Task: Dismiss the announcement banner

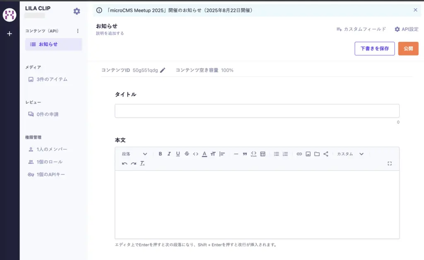Action: [415, 10]
